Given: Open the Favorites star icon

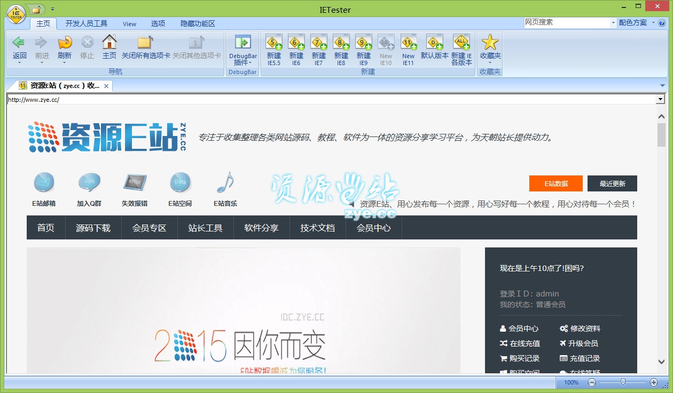Looking at the screenshot, I should coord(490,42).
